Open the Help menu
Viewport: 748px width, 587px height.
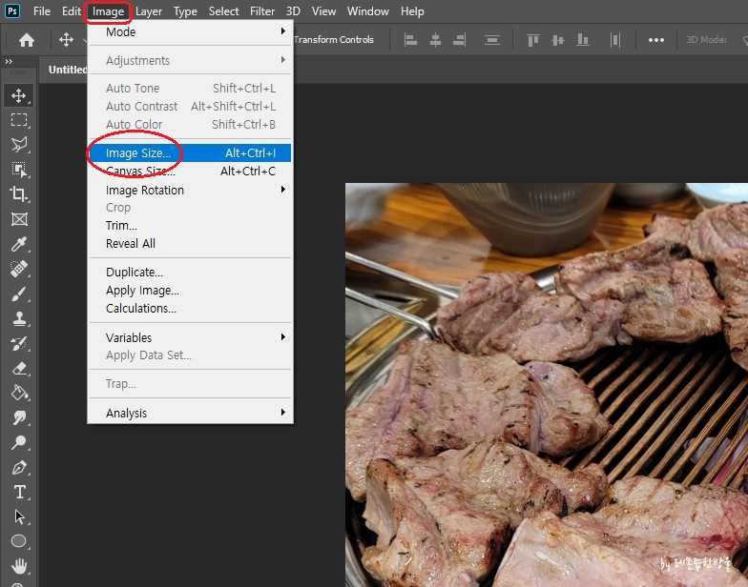tap(412, 11)
